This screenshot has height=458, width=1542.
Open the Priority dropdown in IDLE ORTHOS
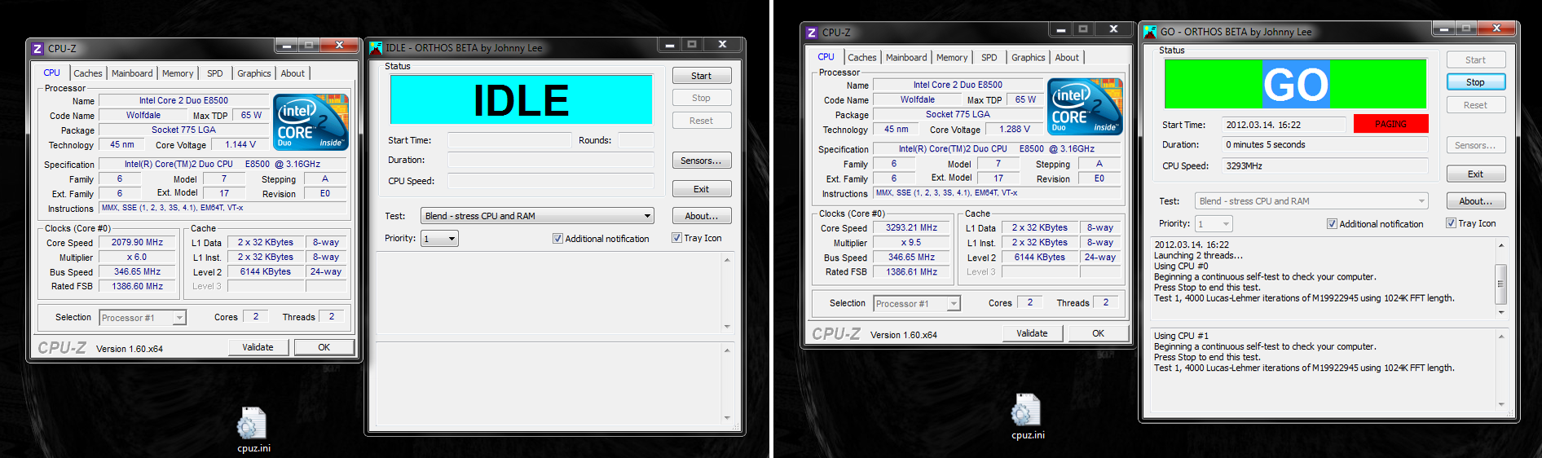(x=440, y=239)
